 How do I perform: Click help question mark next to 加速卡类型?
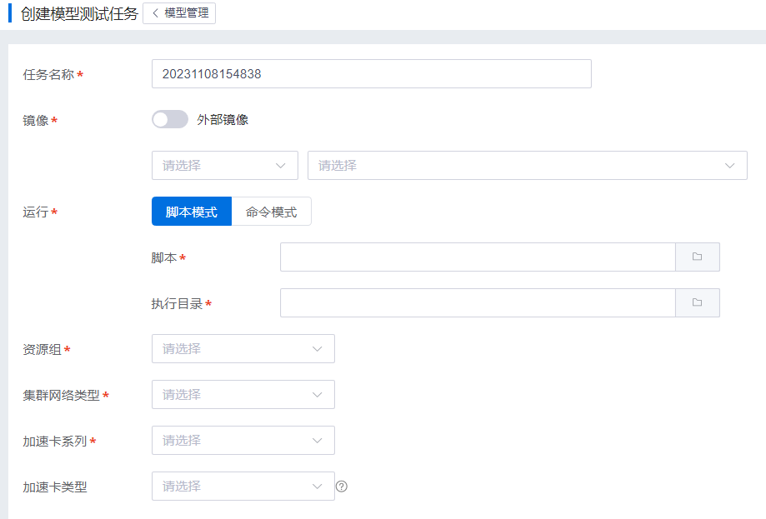(341, 487)
